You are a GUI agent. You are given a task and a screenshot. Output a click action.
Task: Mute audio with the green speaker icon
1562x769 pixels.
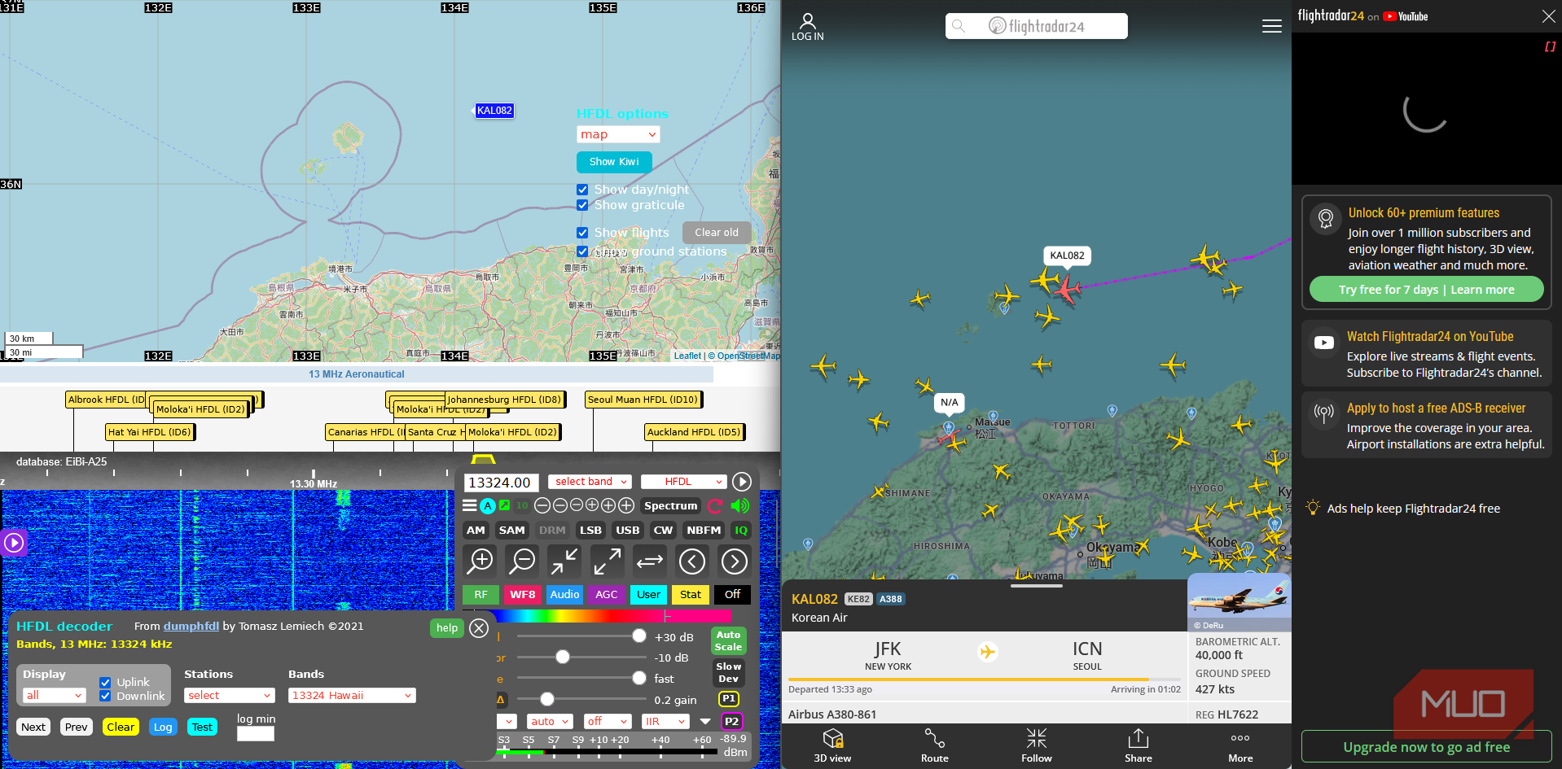(739, 505)
